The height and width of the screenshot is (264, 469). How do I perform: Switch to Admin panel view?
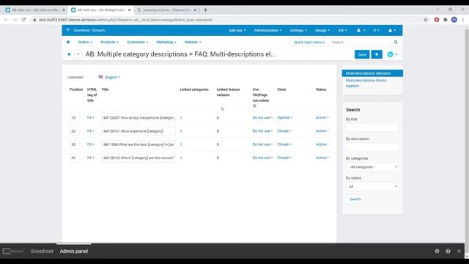click(x=74, y=251)
